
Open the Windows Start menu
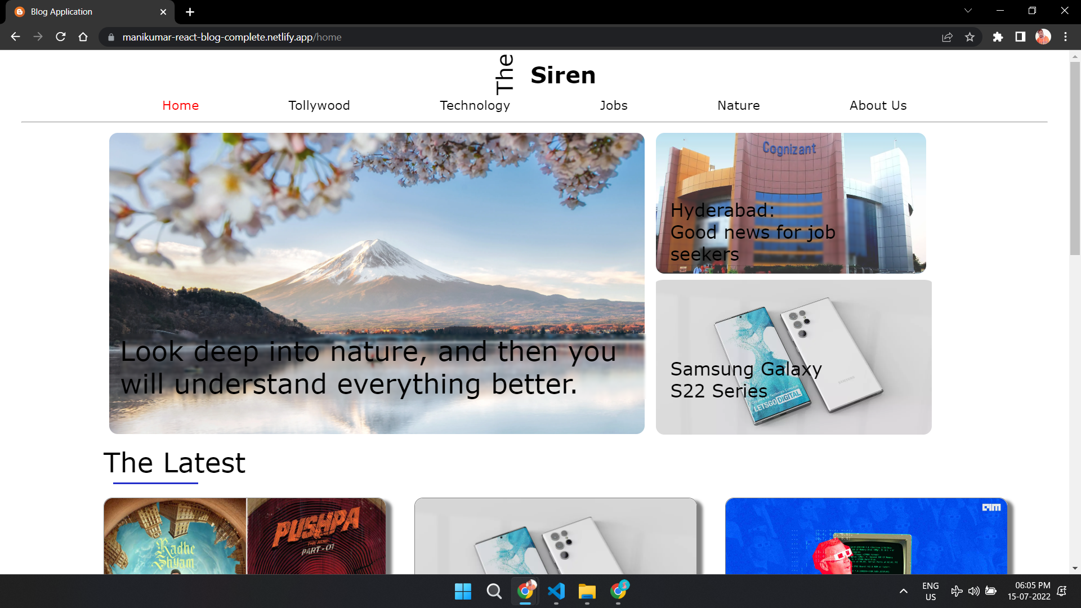coord(463,591)
